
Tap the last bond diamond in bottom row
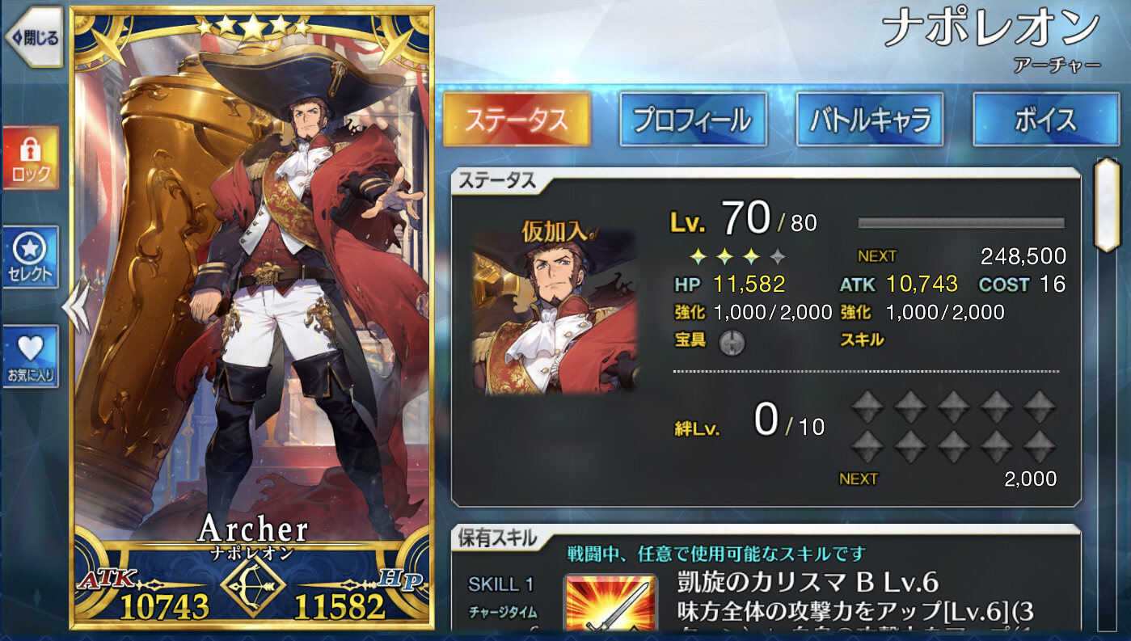pyautogui.click(x=1040, y=445)
